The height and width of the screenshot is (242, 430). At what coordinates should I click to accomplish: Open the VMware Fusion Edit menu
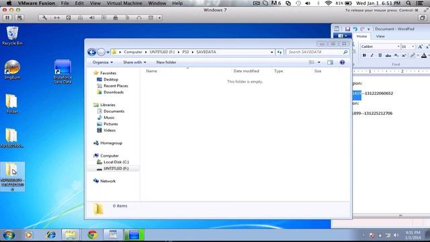(x=79, y=3)
